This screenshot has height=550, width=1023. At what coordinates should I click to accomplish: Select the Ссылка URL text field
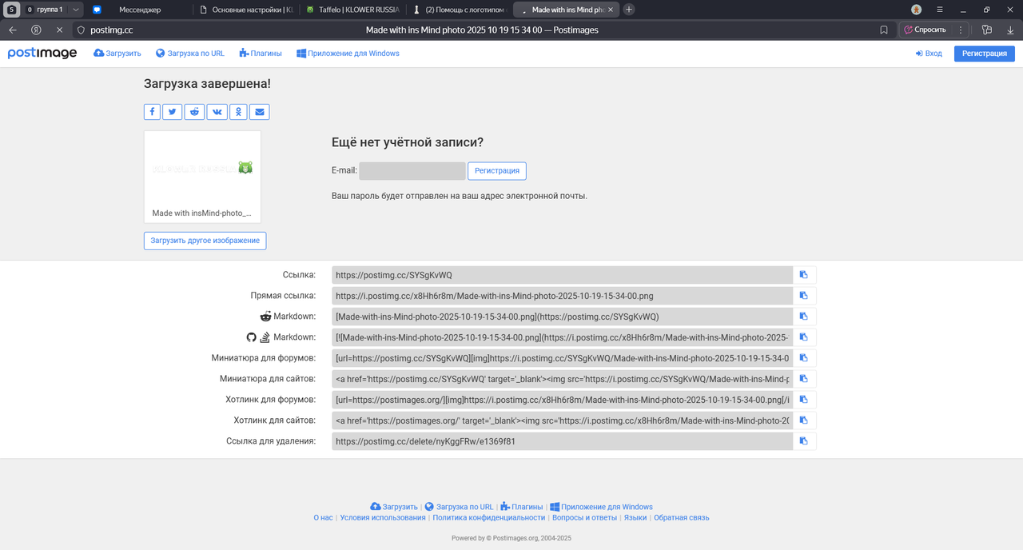(x=562, y=275)
